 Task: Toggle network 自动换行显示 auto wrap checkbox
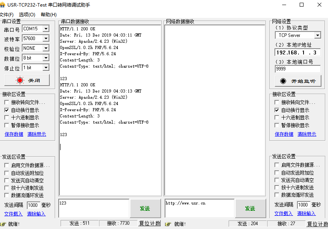277,110
